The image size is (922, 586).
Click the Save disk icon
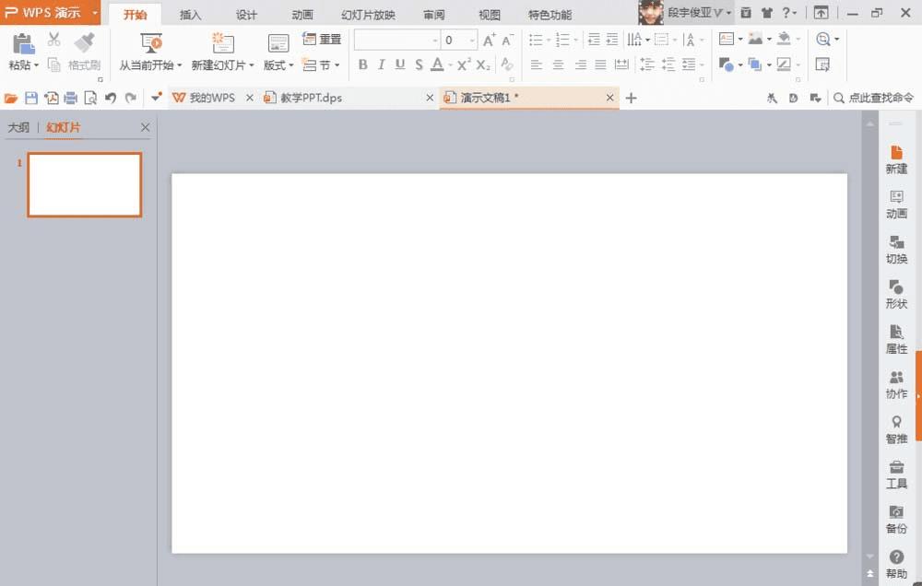31,99
